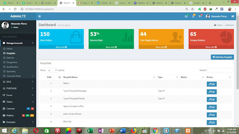Sort table by S No column
239x134 pixels.
tap(51, 77)
